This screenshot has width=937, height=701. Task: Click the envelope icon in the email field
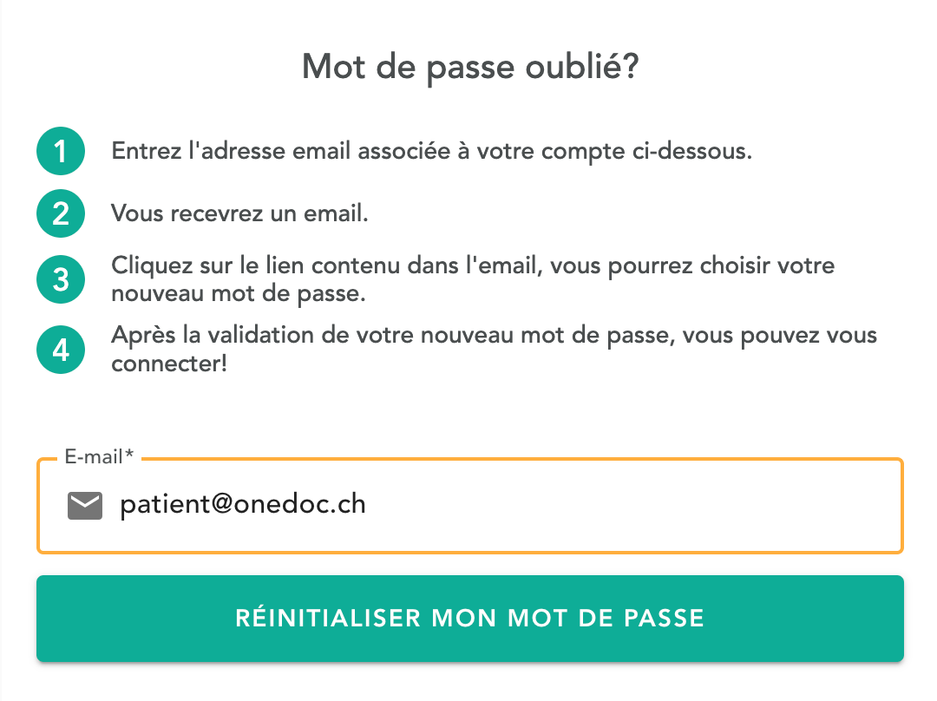click(x=85, y=505)
